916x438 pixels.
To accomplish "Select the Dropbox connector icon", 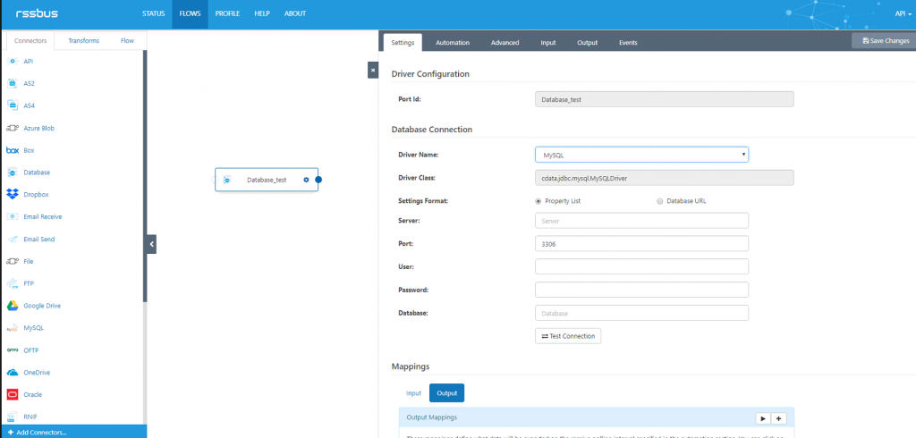I will (x=13, y=195).
